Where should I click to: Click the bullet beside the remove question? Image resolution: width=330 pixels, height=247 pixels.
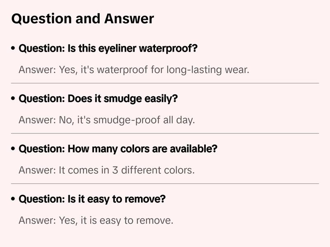14,199
